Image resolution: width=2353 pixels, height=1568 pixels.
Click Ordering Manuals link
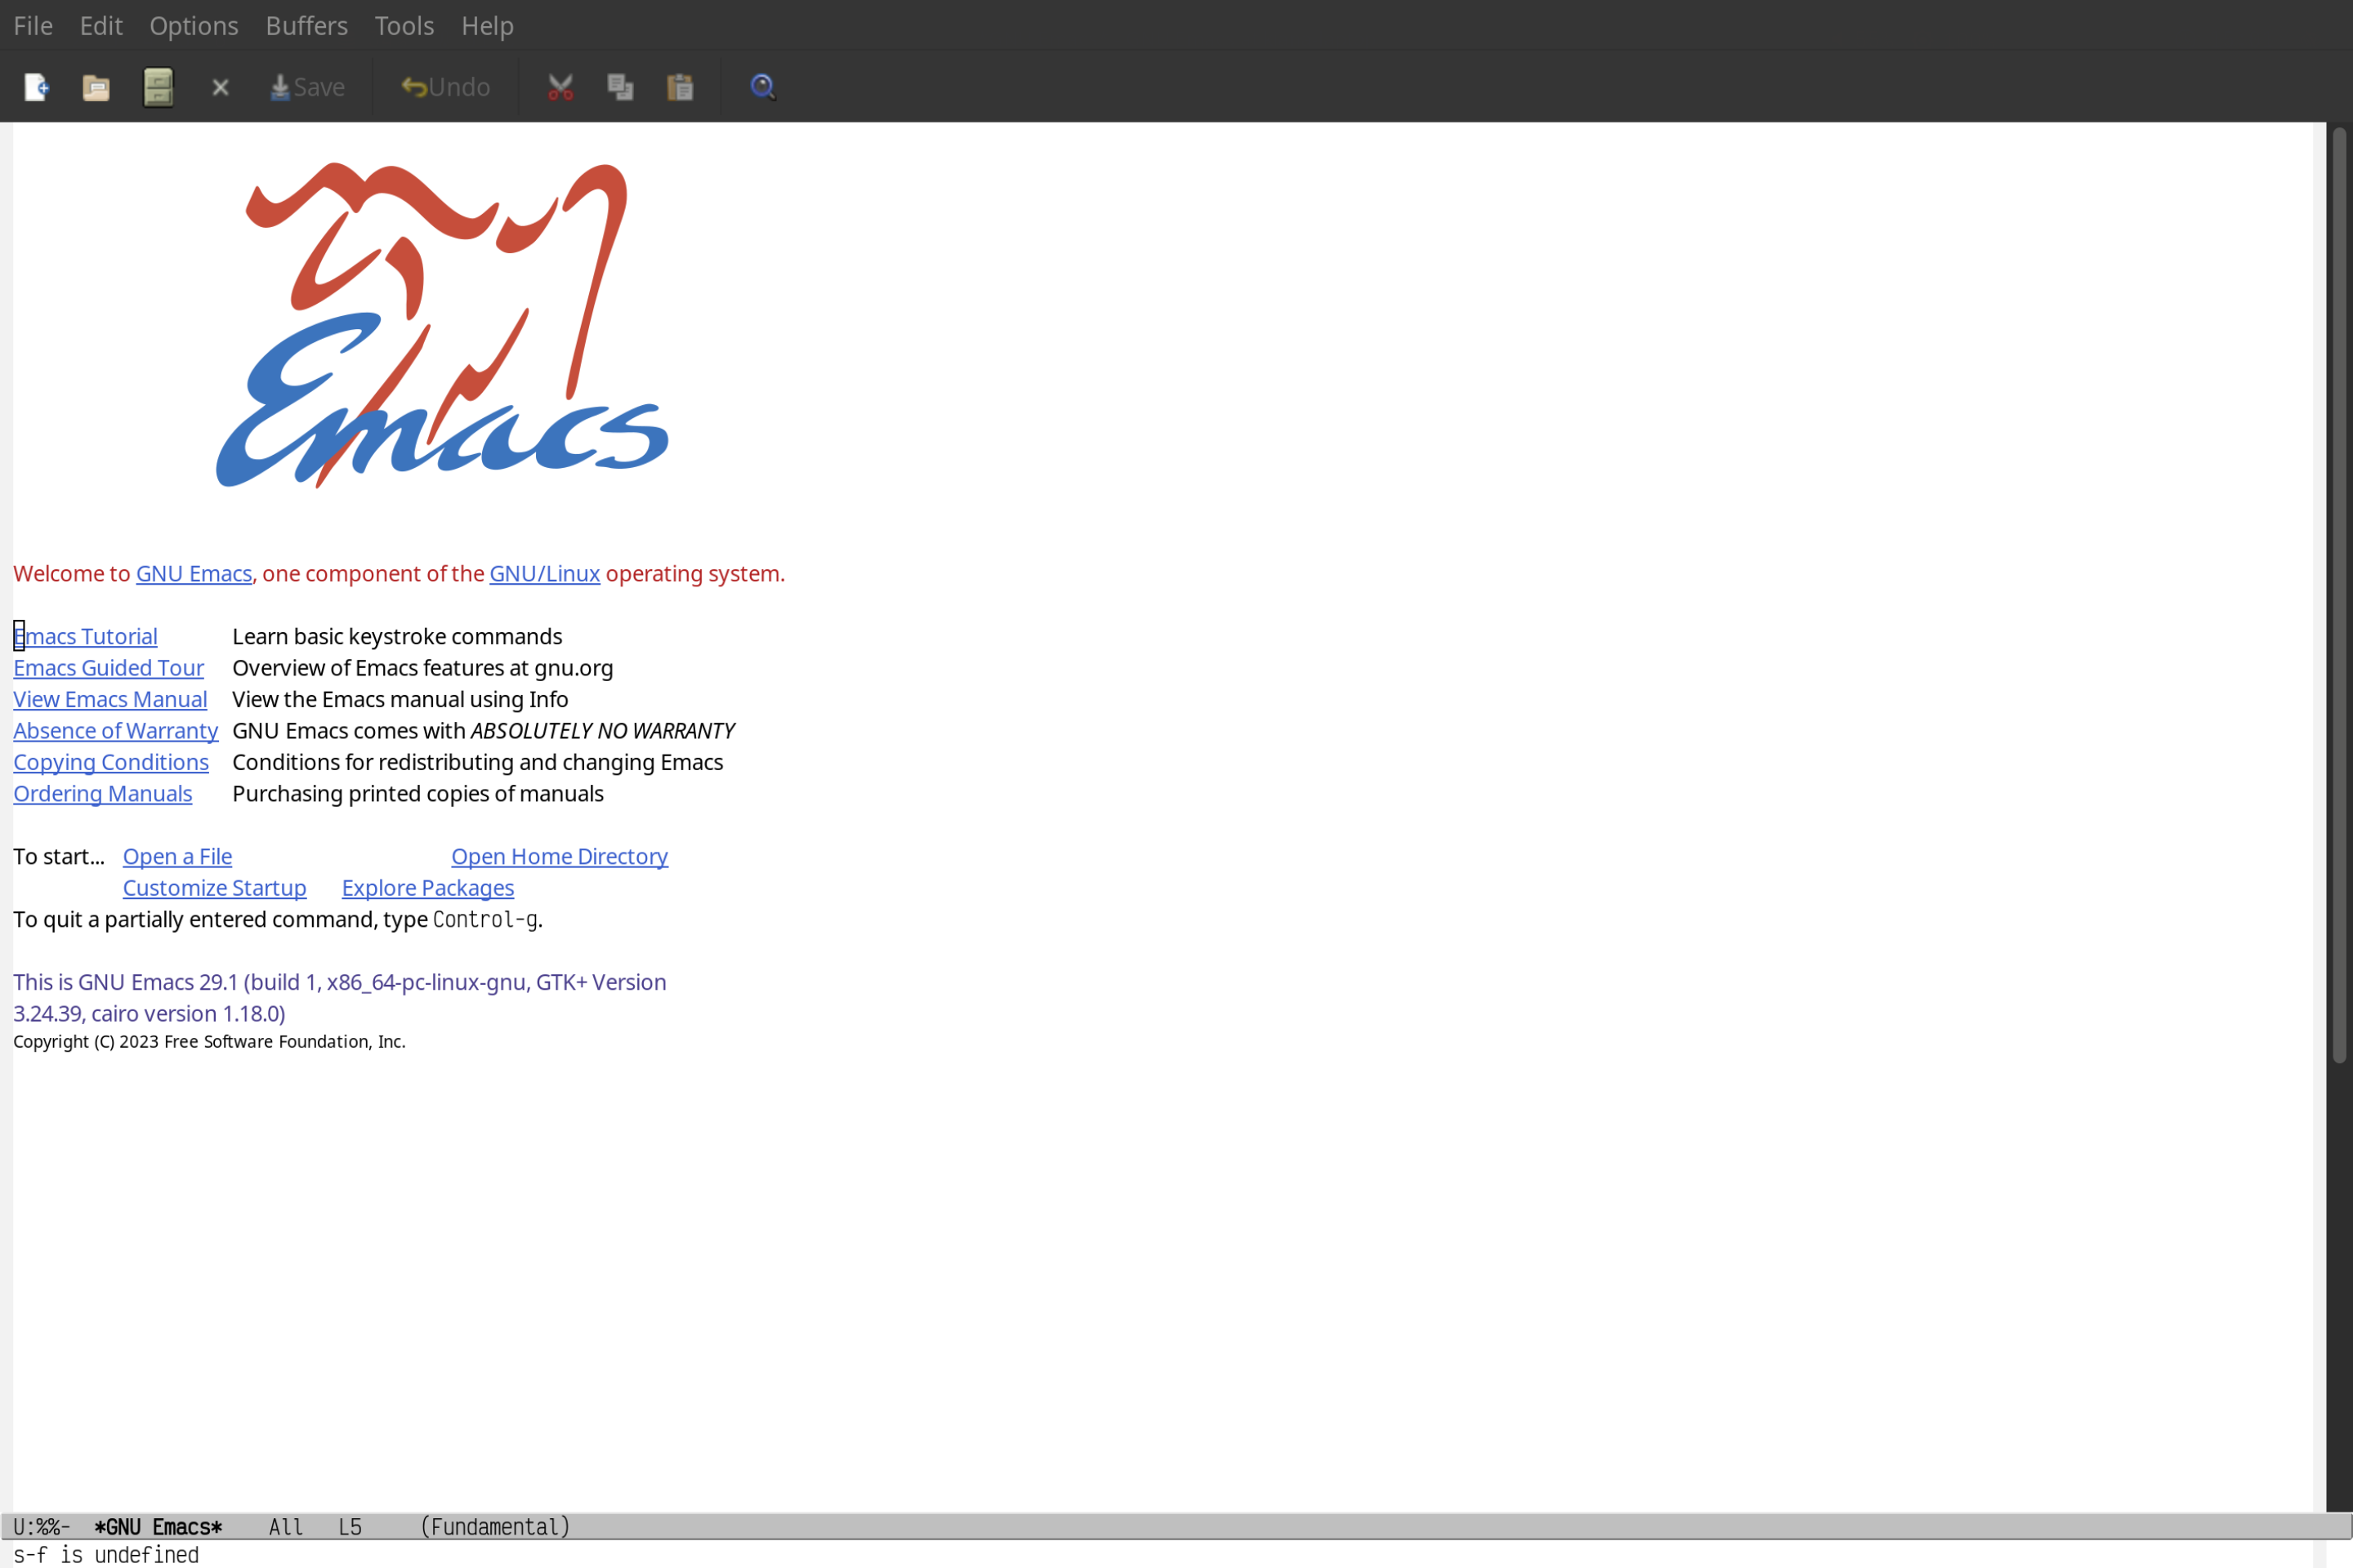pos(101,793)
